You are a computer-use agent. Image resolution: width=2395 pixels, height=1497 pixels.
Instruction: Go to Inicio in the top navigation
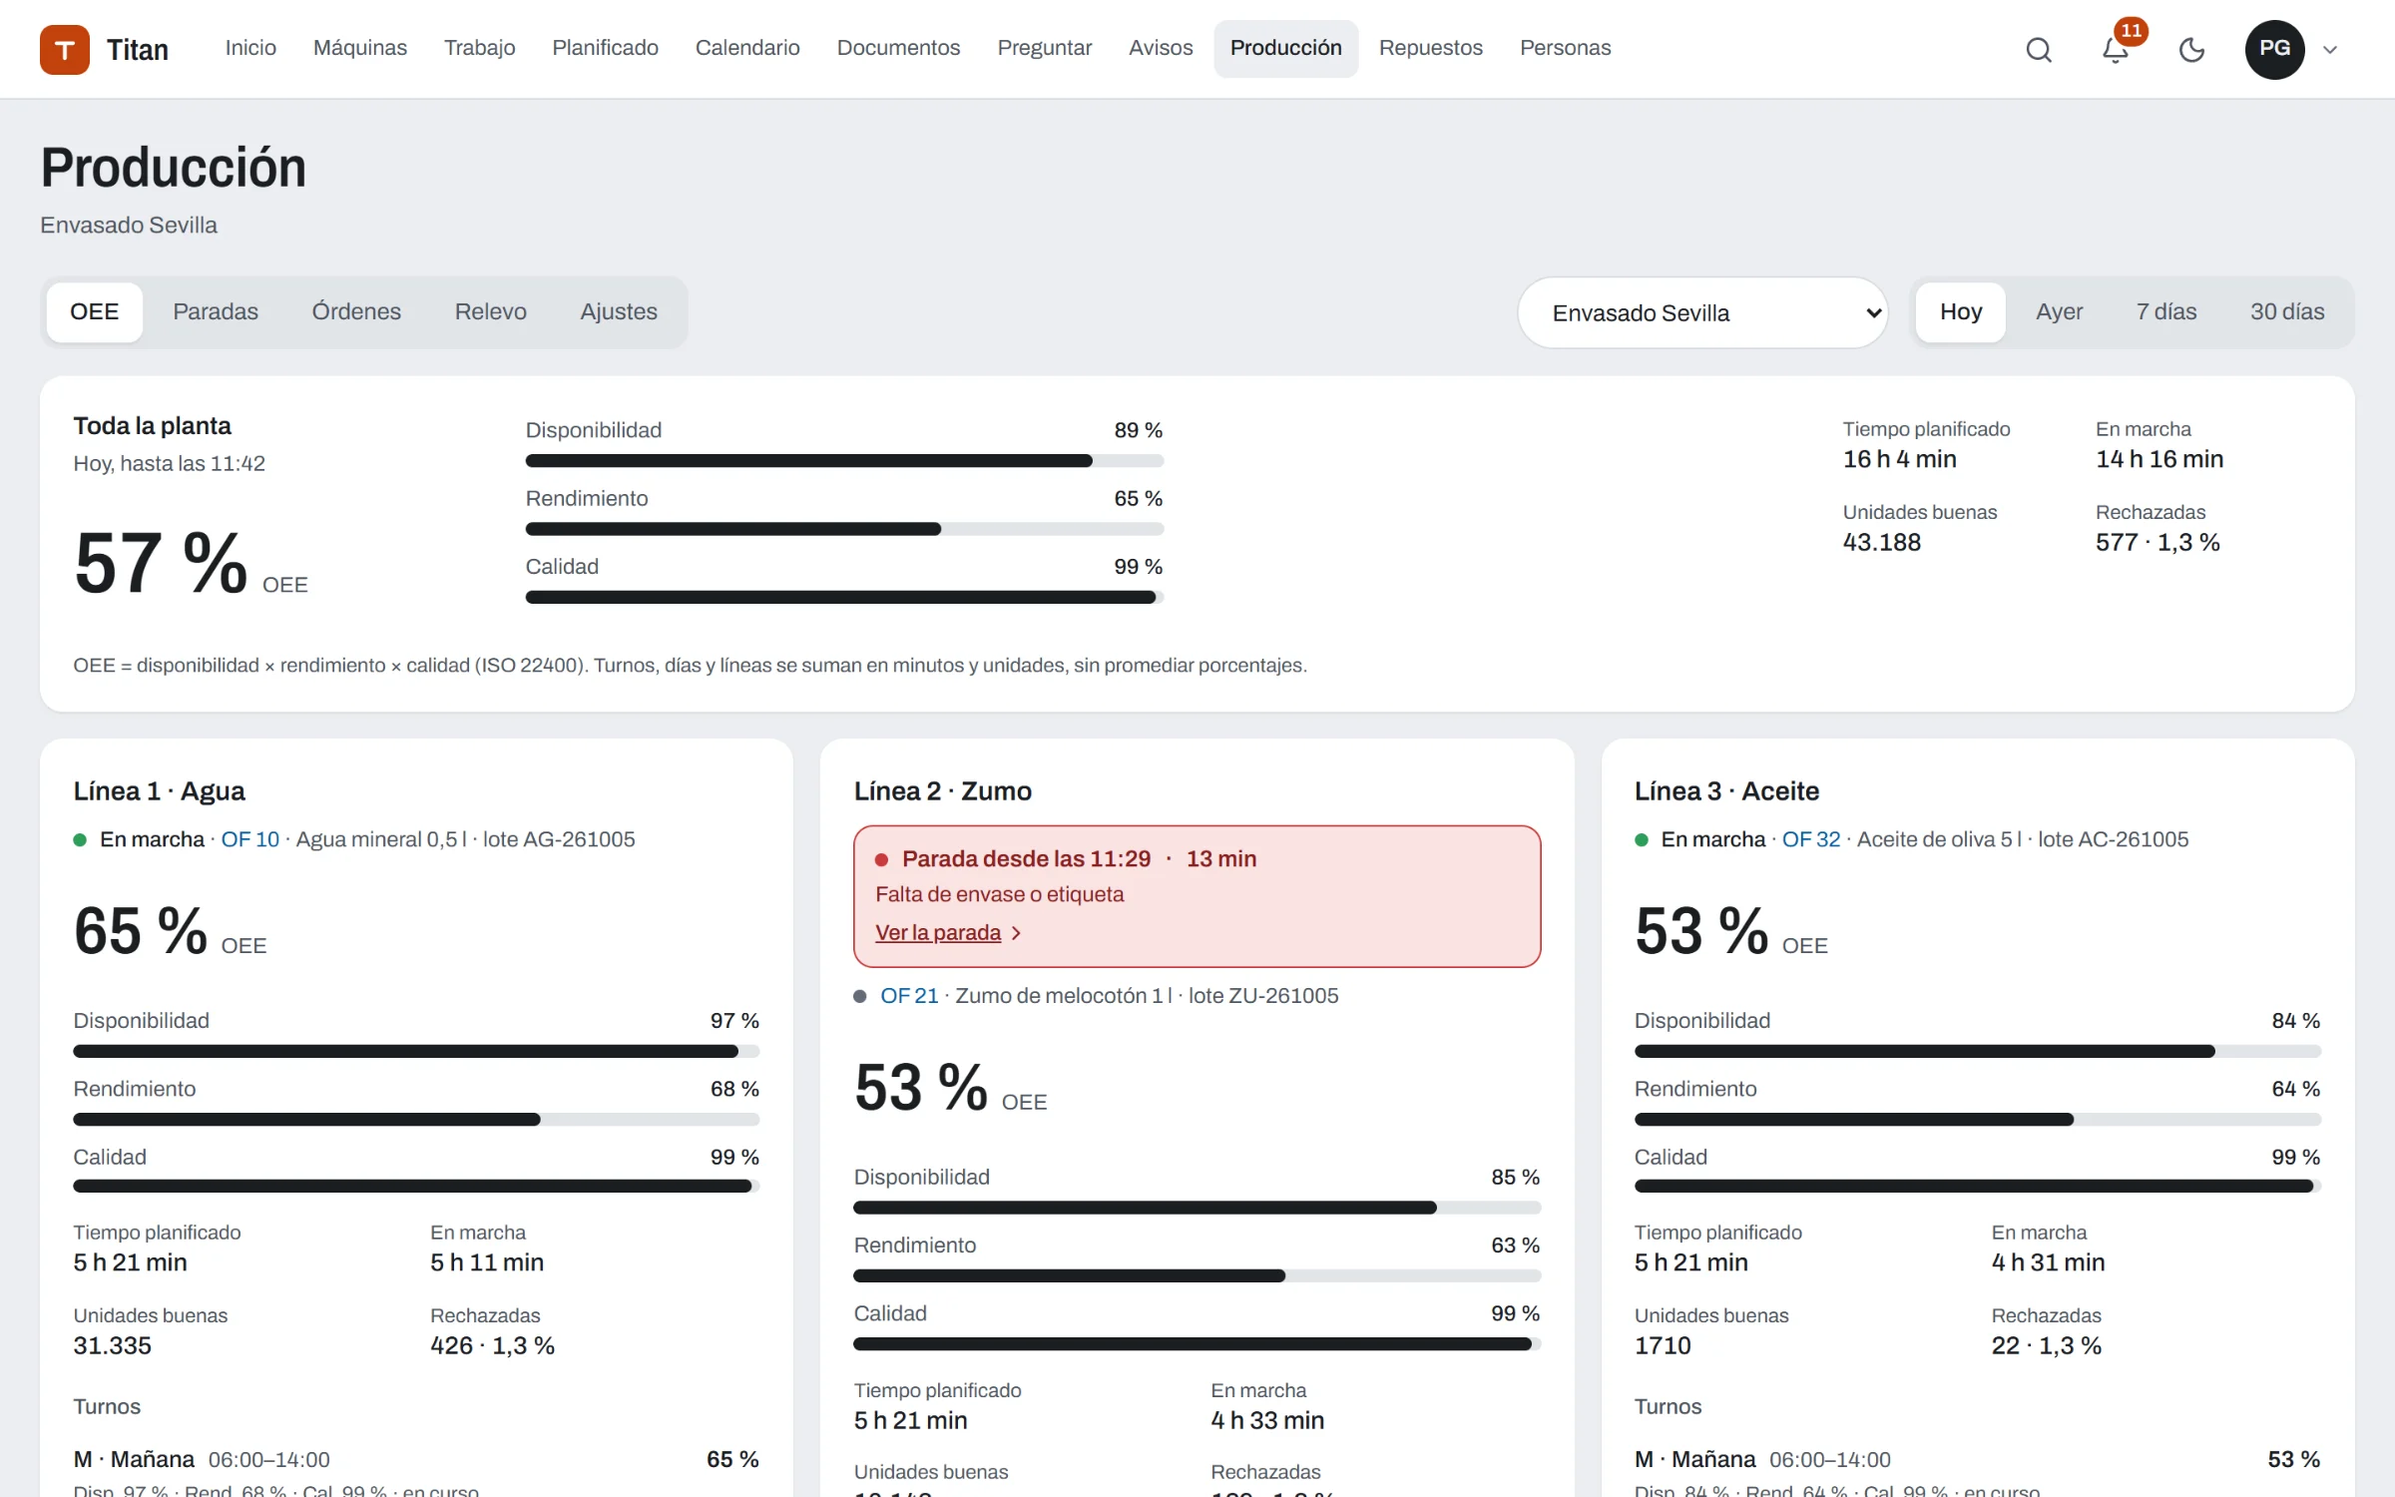250,48
